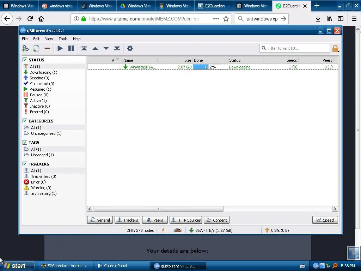This screenshot has width=361, height=271.
Task: Open the Speed graph tab
Action: (x=325, y=220)
